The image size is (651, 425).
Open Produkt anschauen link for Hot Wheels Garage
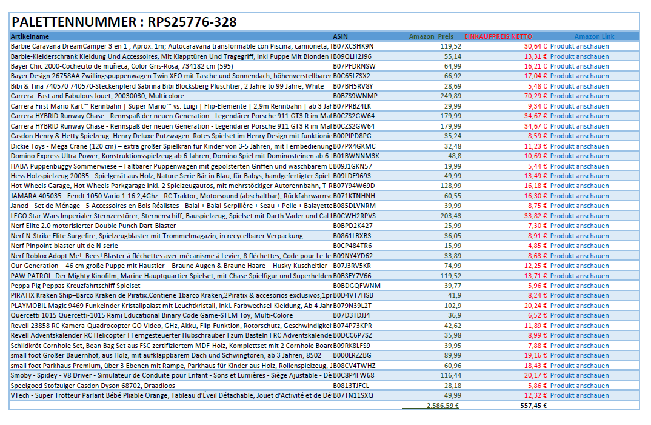tap(579, 186)
